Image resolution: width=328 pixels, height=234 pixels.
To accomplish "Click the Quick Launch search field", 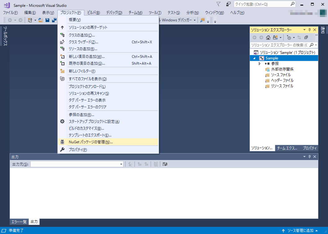I will point(262,4).
